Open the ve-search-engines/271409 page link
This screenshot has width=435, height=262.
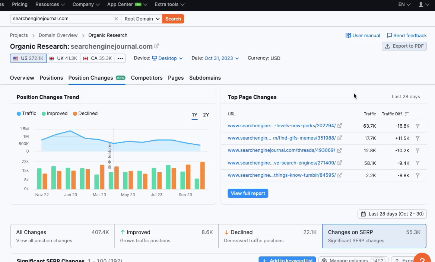pyautogui.click(x=282, y=163)
